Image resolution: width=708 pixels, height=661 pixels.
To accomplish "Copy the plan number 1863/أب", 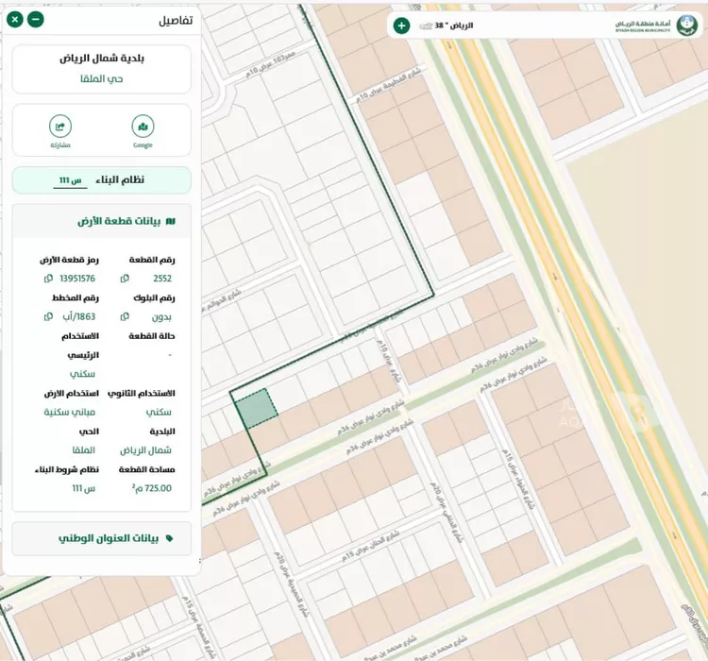I will pos(48,316).
